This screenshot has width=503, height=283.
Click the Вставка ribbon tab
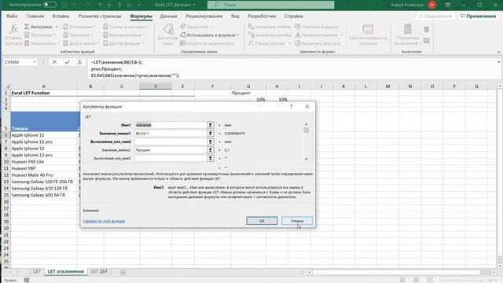click(x=61, y=16)
